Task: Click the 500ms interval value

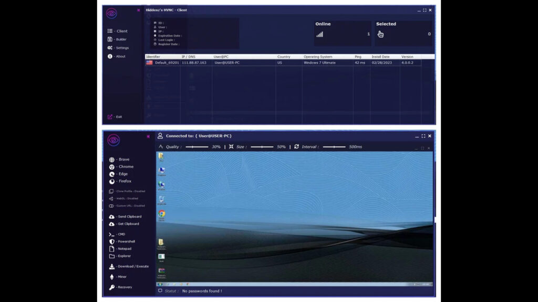Action: pos(356,147)
